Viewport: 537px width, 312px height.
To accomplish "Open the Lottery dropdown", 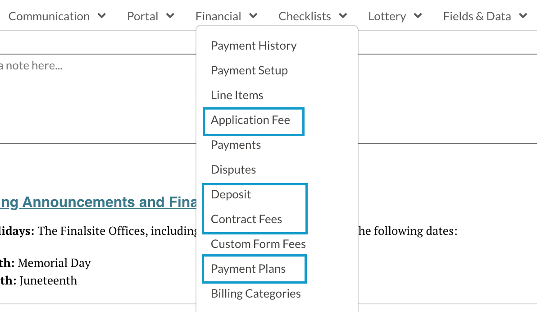I will click(395, 16).
